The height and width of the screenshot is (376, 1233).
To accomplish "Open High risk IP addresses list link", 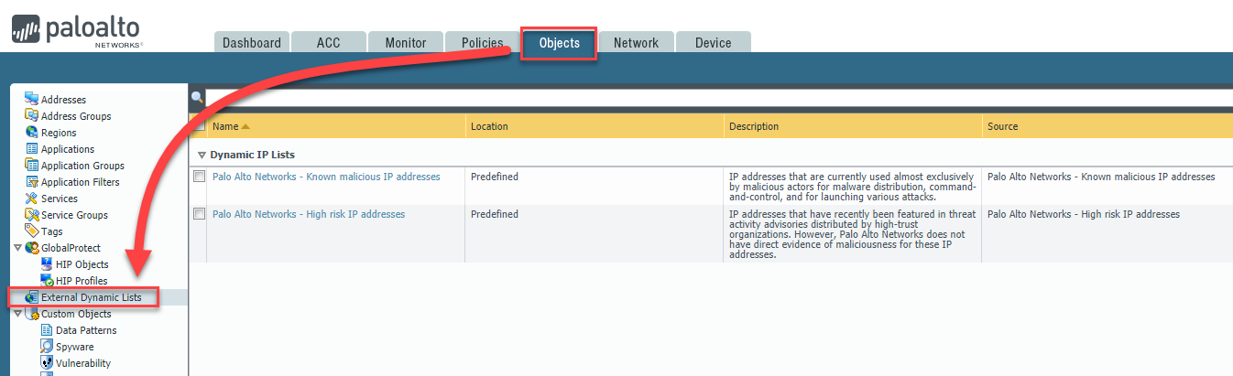I will pyautogui.click(x=309, y=214).
